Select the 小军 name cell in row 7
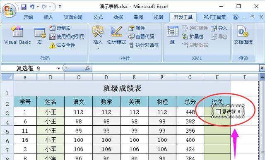The image size is (265, 160). coord(51,149)
